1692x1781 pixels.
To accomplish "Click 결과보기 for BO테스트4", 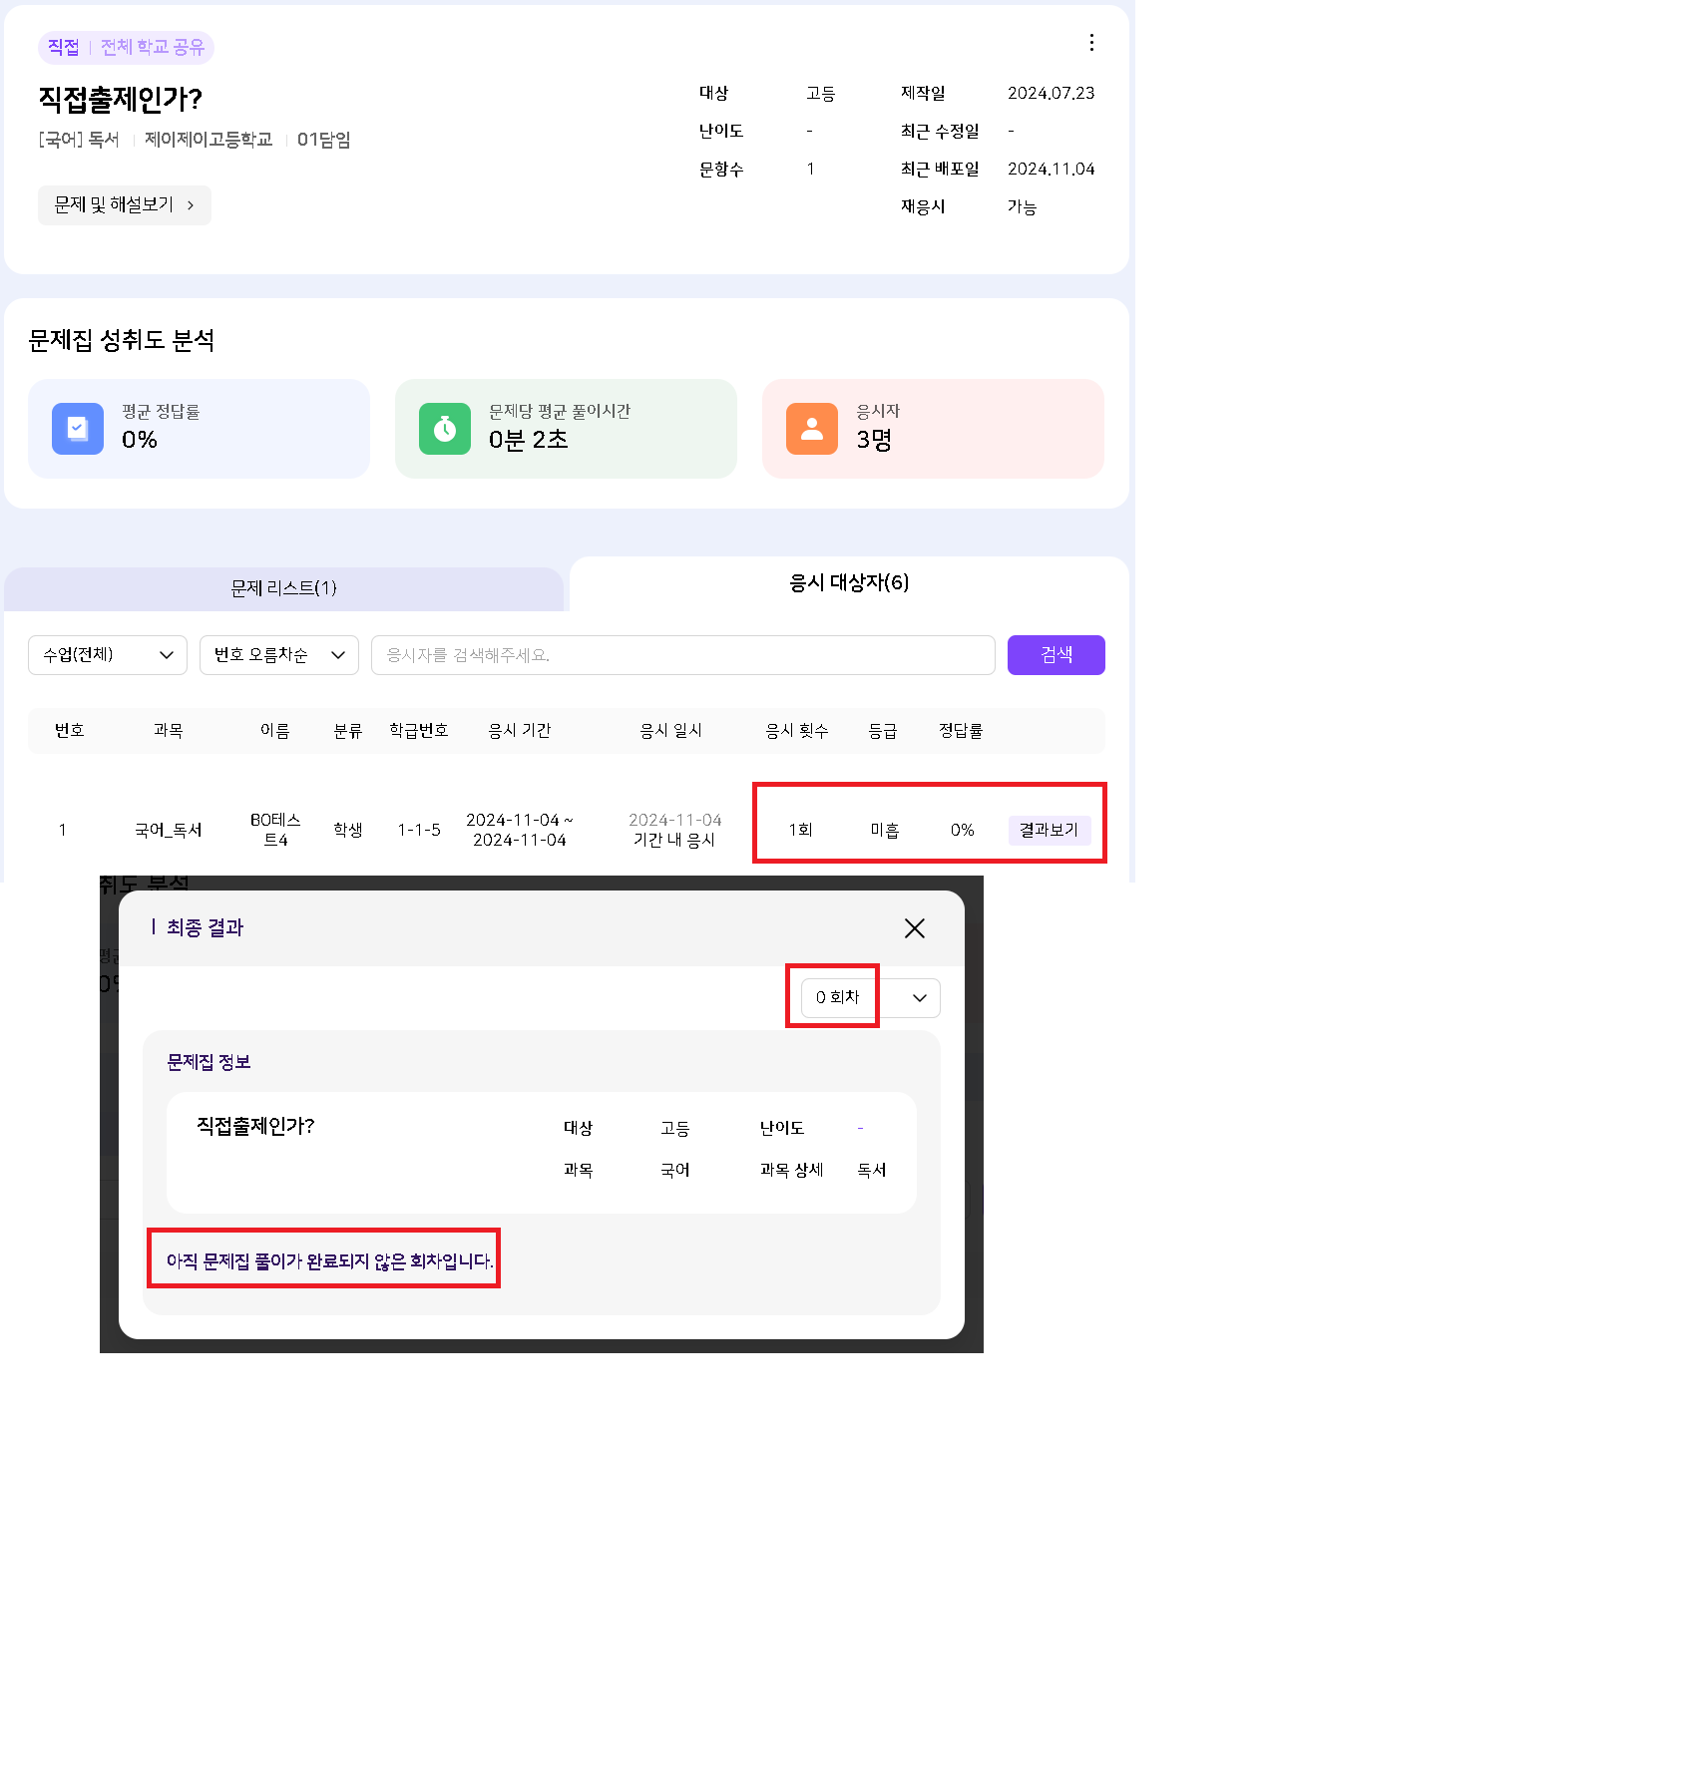I will click(1049, 830).
